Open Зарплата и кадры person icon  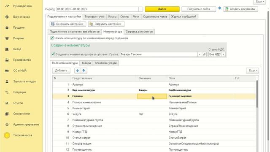[x=7, y=81]
